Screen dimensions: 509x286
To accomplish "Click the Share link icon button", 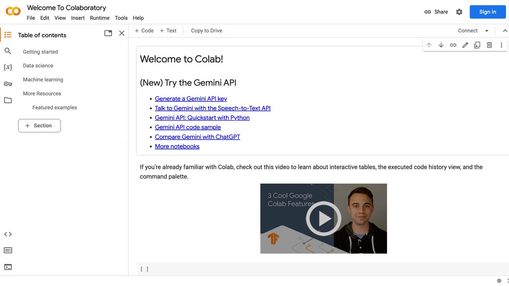I will pyautogui.click(x=436, y=12).
